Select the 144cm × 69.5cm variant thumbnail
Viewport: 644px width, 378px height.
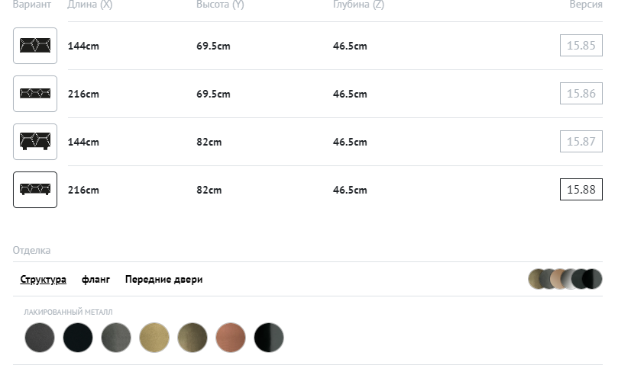(x=35, y=46)
